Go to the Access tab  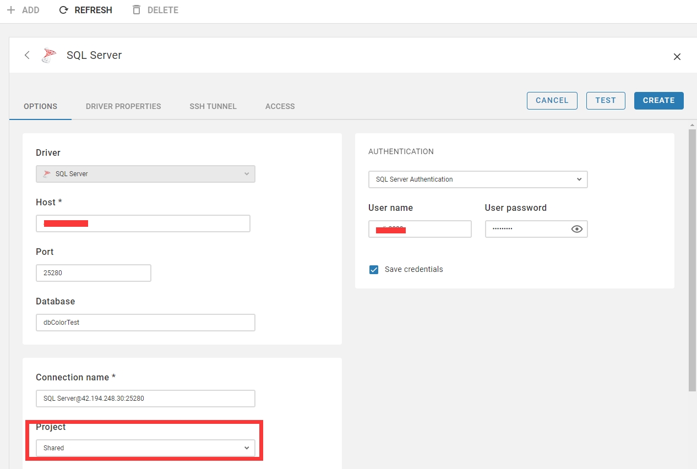pyautogui.click(x=280, y=106)
